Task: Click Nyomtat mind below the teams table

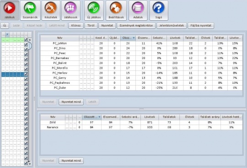Action: [x=71, y=161]
